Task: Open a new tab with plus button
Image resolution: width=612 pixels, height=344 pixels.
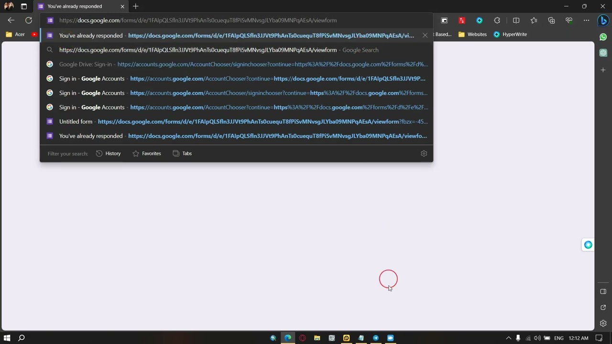Action: coord(136,6)
